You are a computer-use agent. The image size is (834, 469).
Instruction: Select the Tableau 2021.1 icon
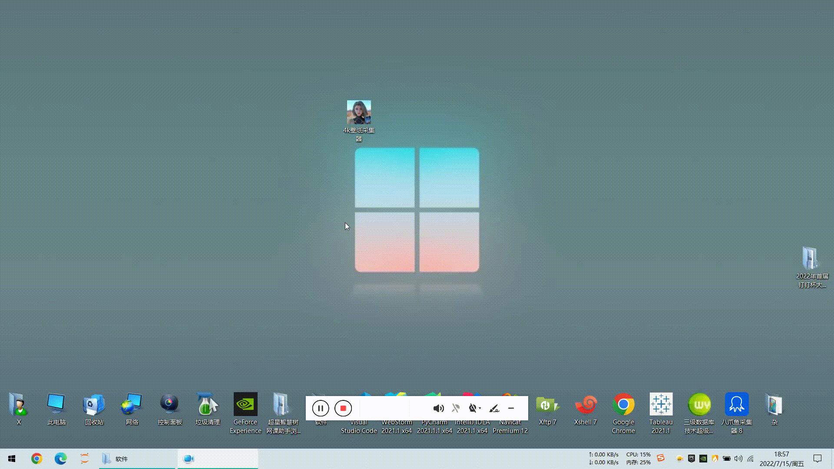(x=661, y=404)
